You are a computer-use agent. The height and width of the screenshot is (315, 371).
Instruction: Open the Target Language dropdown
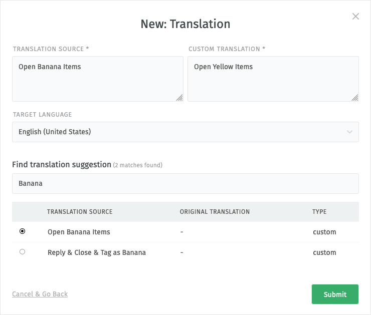(x=185, y=132)
